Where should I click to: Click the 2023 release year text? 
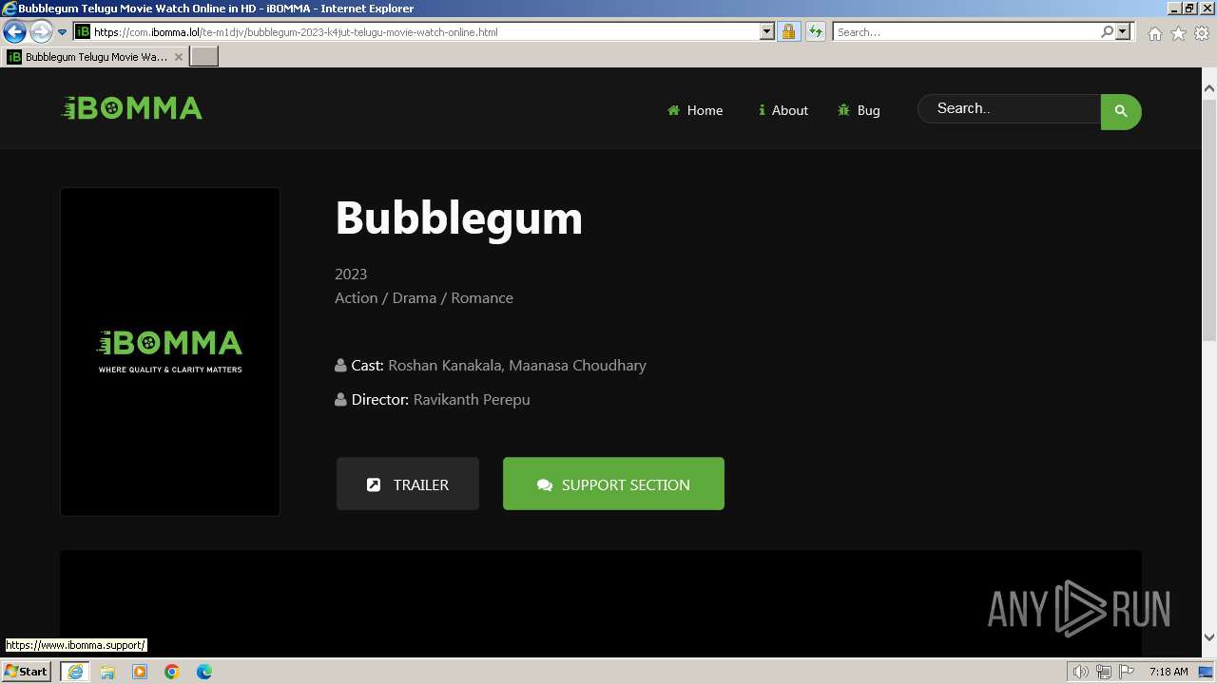coord(351,274)
